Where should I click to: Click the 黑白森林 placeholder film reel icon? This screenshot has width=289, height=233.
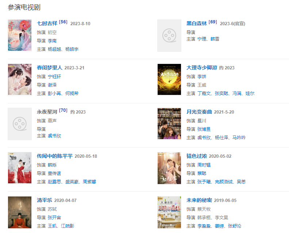[169, 35]
